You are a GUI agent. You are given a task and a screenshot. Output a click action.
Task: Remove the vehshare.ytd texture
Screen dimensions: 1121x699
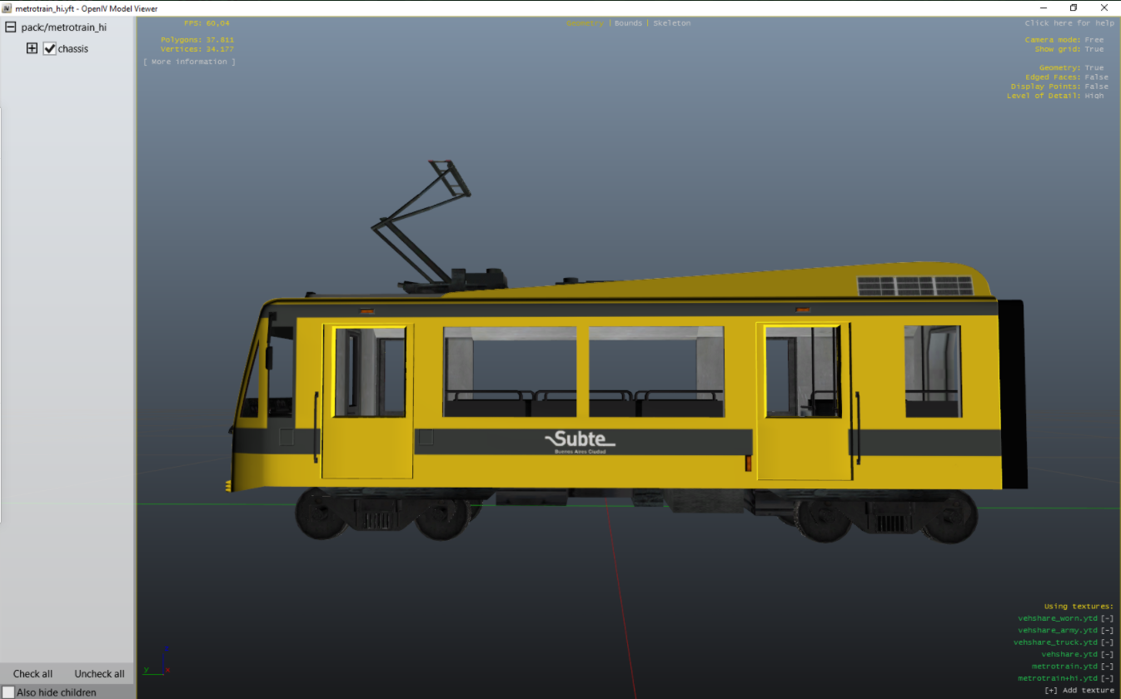(1107, 654)
